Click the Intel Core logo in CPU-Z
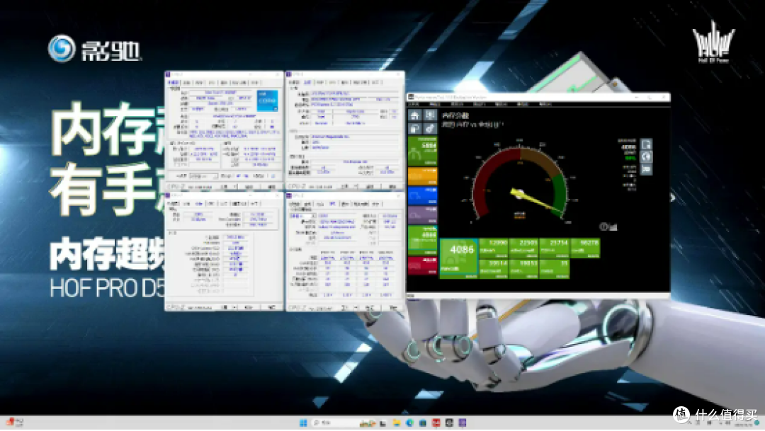Image resolution: width=765 pixels, height=431 pixels. 267,100
